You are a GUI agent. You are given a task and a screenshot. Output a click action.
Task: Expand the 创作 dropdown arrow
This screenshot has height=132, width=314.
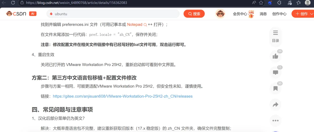[311, 14]
